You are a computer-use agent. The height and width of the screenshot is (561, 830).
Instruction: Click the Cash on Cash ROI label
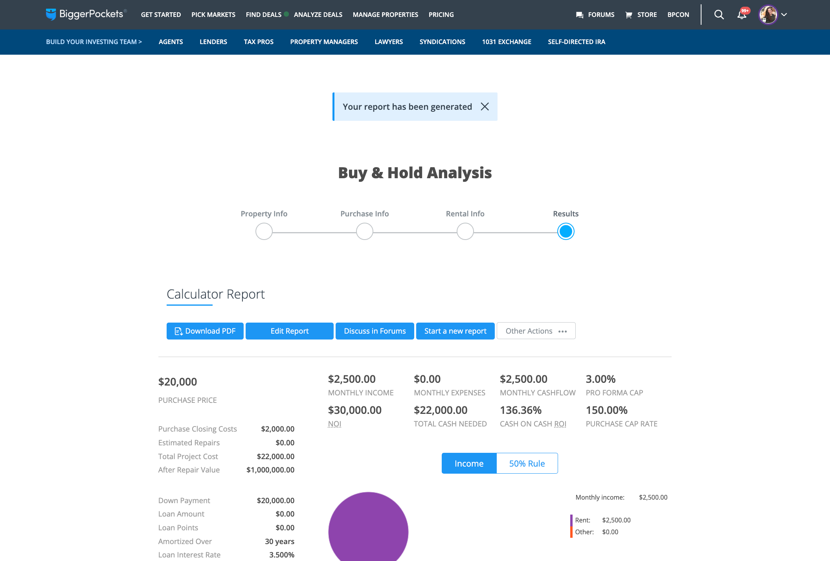pos(533,424)
